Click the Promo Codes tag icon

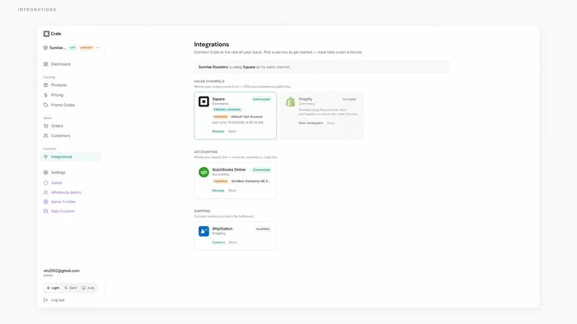45,104
